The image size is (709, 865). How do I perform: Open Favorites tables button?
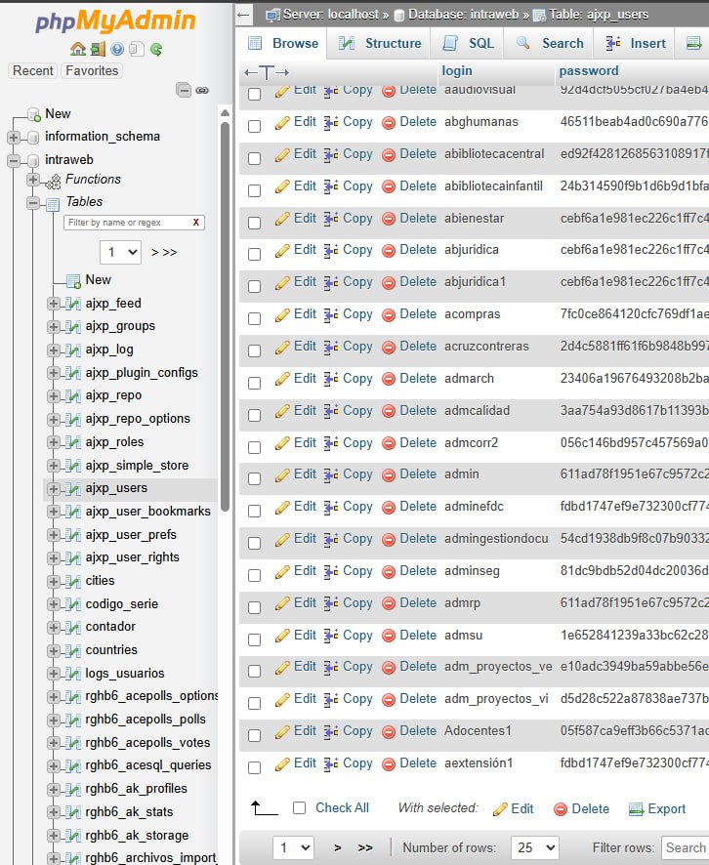point(92,70)
